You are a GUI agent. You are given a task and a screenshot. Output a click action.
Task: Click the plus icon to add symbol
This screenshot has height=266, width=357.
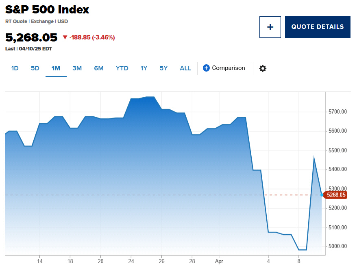pos(270,27)
